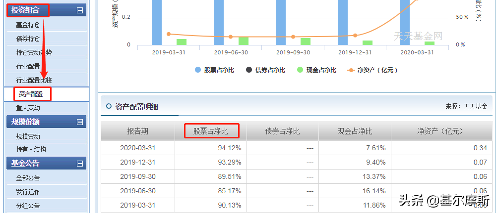Select the 2019-12-31 report row date
Viewport: 496px width, 213px height.
pos(137,162)
